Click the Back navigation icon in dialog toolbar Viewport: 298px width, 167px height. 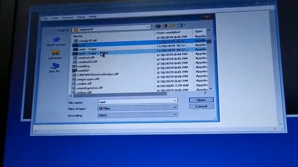pos(158,26)
